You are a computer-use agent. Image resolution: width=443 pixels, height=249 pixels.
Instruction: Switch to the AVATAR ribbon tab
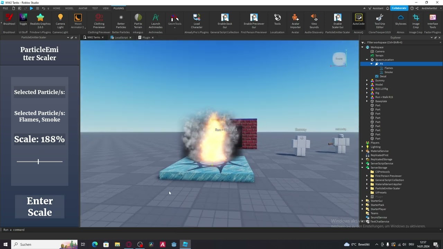point(83,8)
